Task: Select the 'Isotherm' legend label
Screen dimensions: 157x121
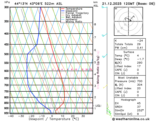Action: (71, 19)
